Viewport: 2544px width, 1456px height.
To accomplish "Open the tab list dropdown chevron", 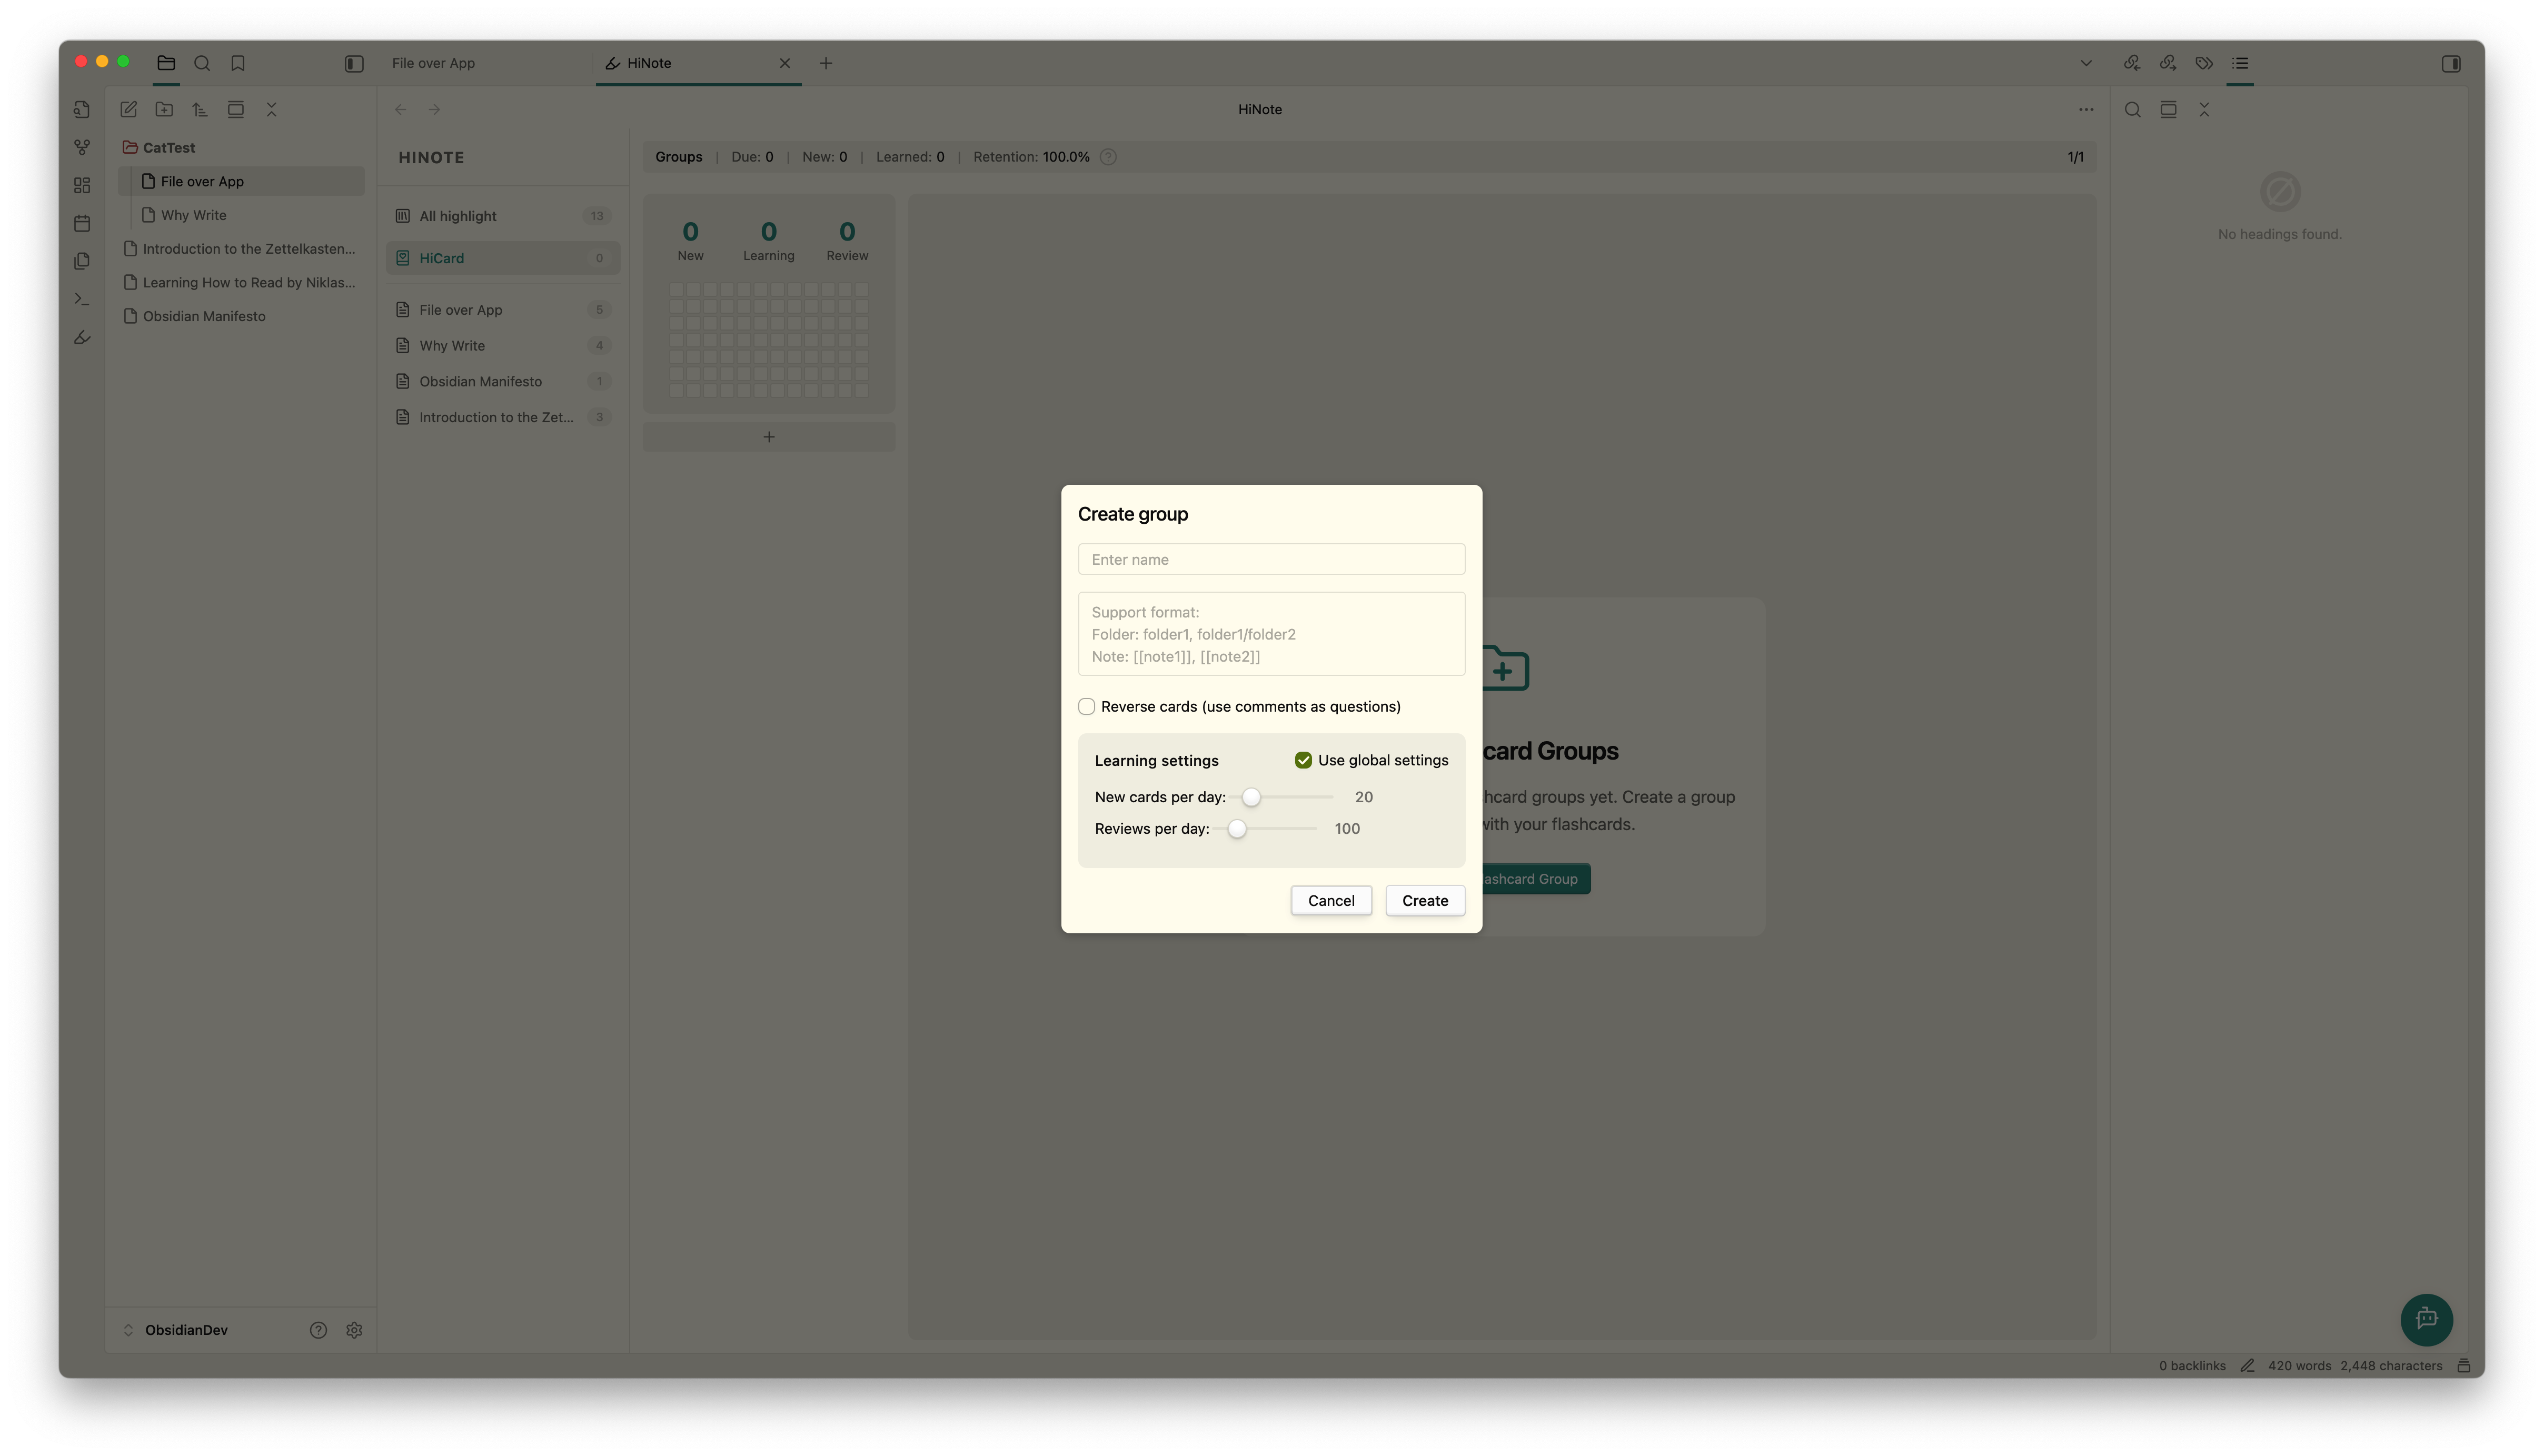I will pyautogui.click(x=2086, y=63).
